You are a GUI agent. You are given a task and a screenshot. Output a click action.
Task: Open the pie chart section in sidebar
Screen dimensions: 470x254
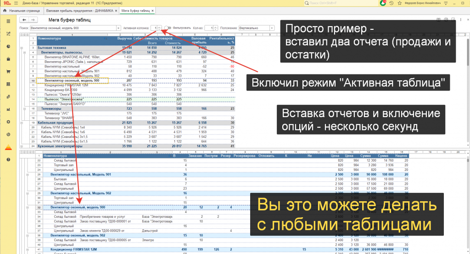[x=8, y=46]
